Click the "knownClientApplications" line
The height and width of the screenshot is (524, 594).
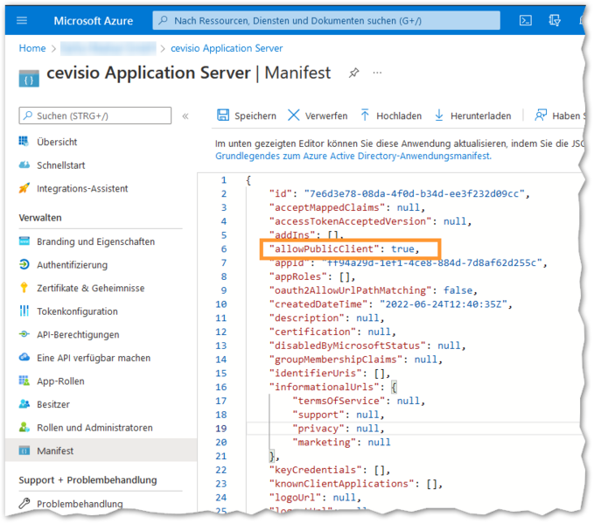coord(356,484)
